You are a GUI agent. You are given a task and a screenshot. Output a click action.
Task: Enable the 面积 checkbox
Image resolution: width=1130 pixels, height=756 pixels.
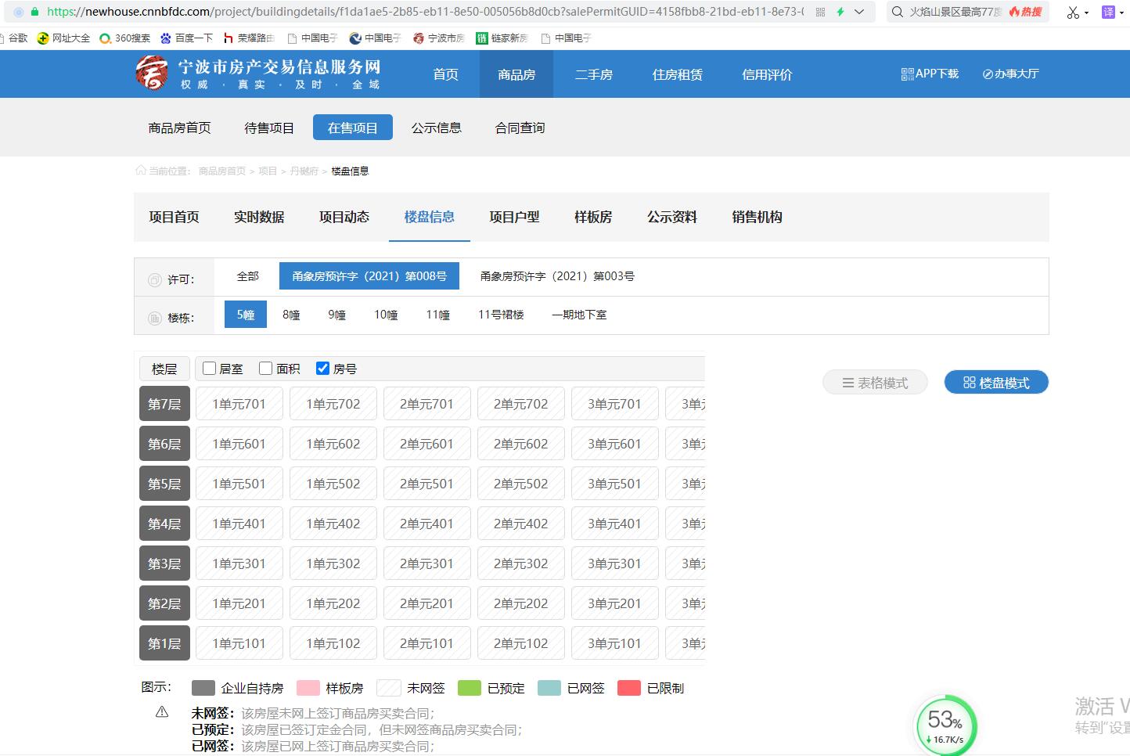click(x=266, y=368)
